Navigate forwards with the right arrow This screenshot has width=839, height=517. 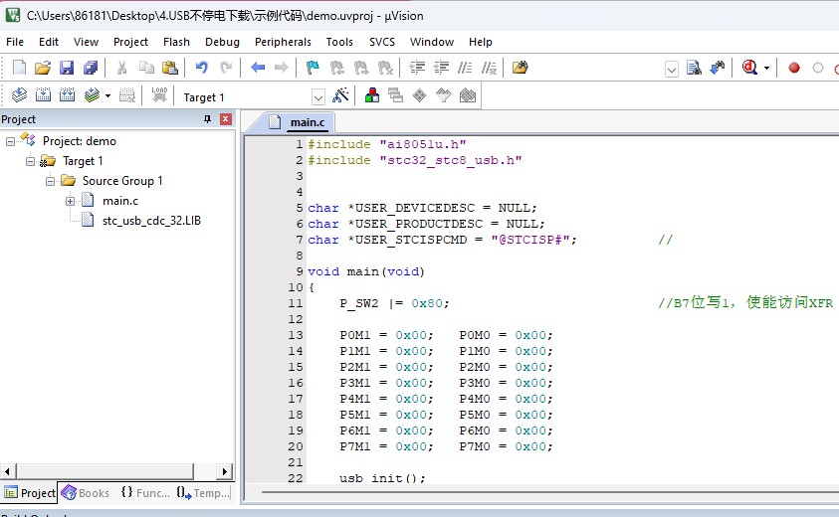[x=281, y=68]
